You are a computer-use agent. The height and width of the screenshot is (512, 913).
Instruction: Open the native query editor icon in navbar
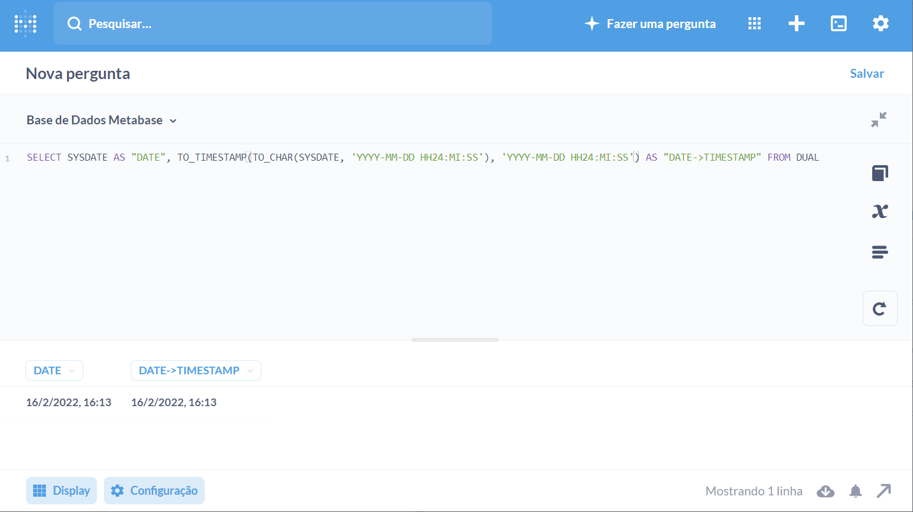(x=838, y=23)
